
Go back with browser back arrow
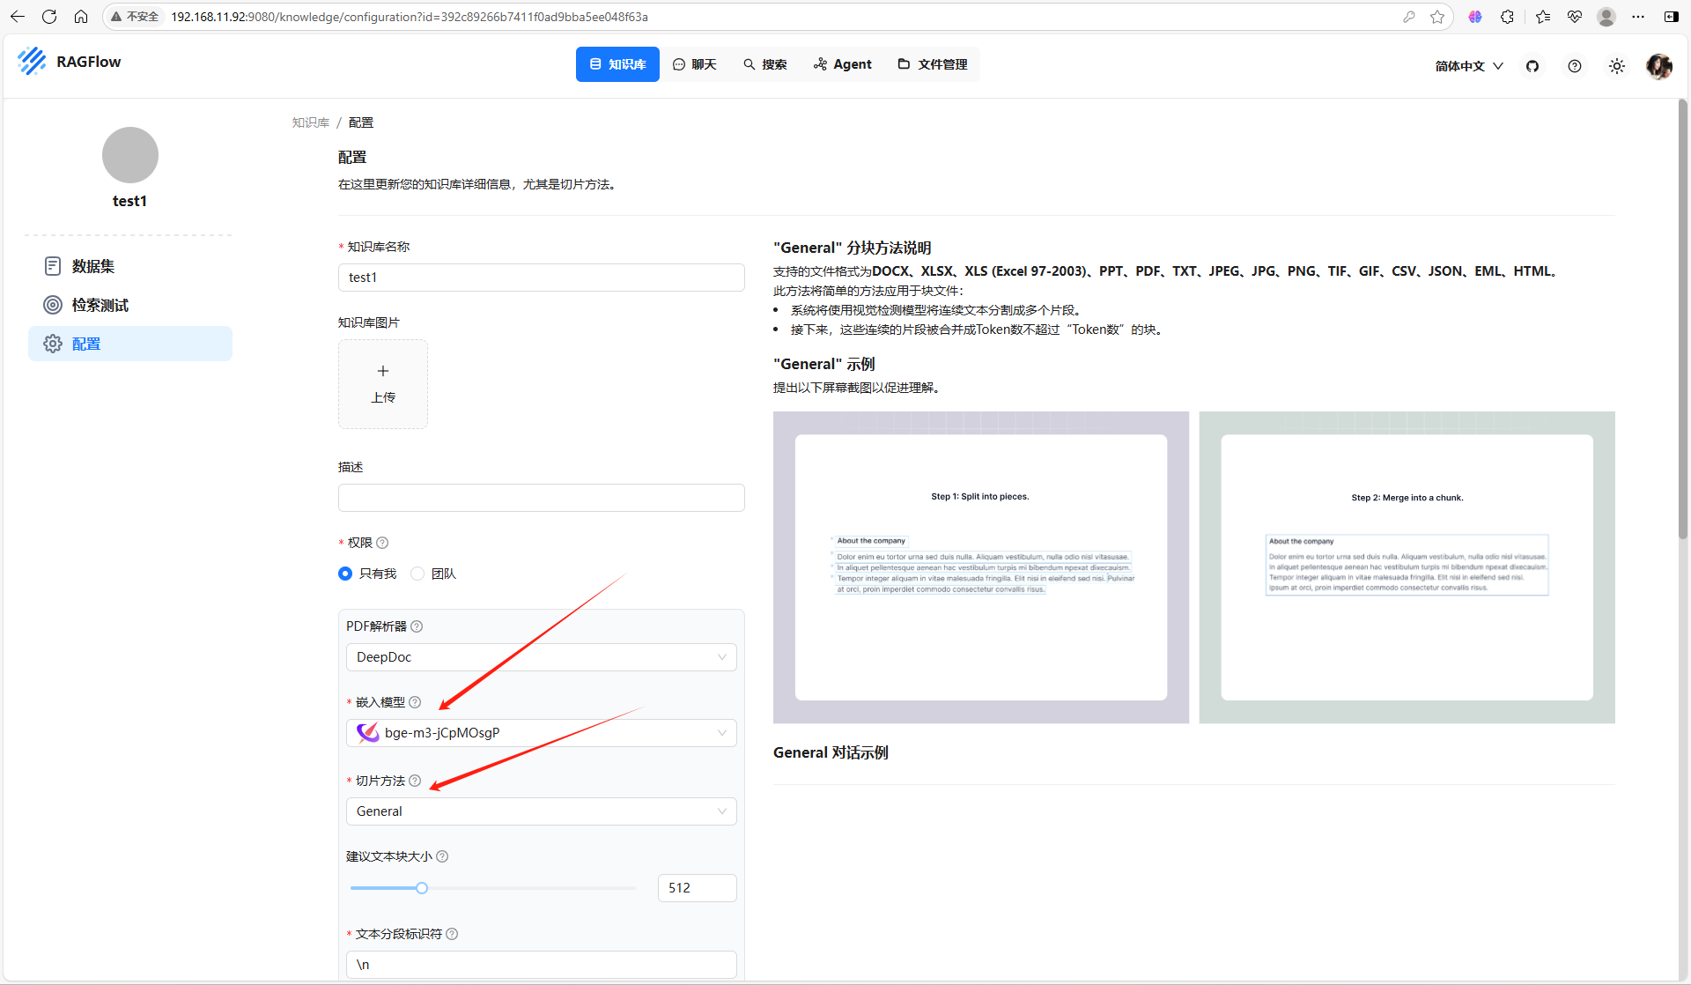tap(18, 17)
